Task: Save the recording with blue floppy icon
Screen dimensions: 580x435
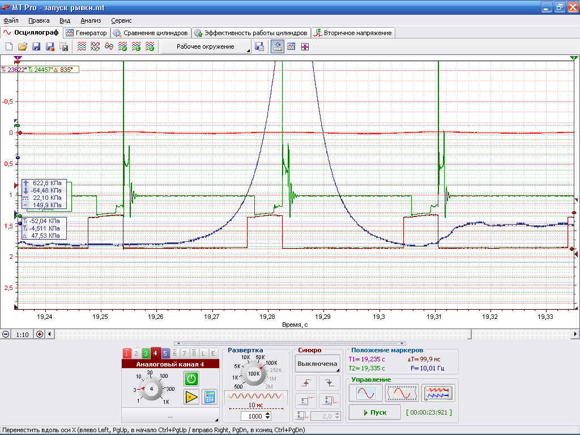Action: (36, 46)
